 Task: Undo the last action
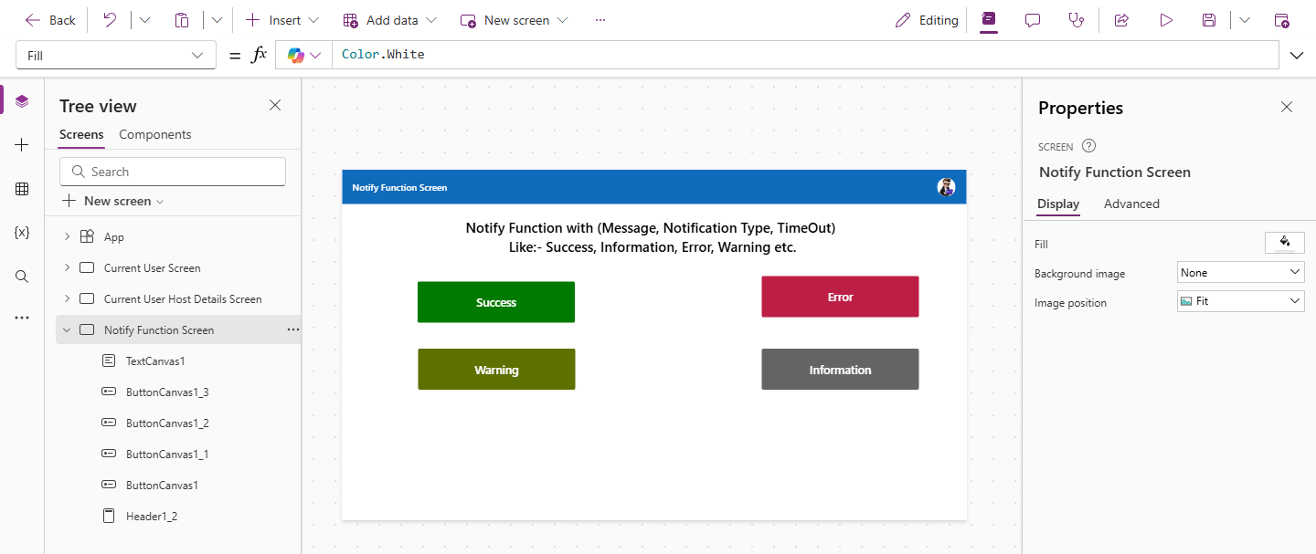pyautogui.click(x=110, y=20)
